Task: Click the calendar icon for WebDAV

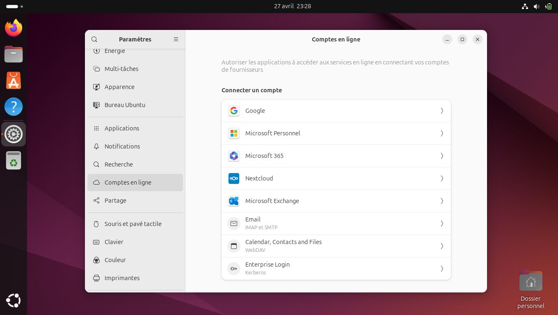Action: point(234,246)
